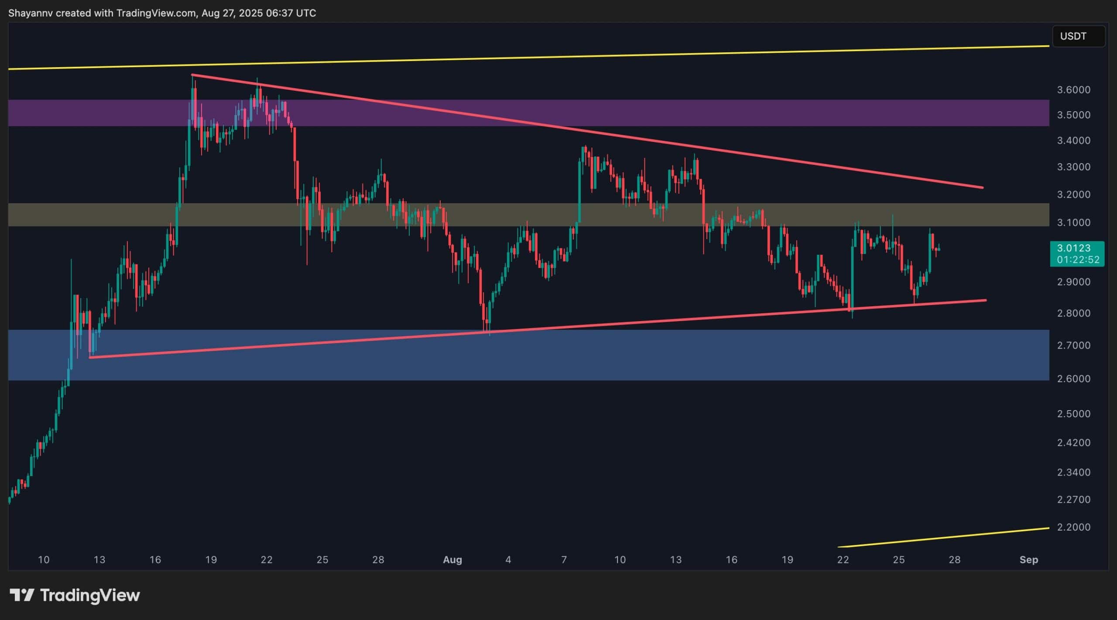Click the TradingView logo icon
The image size is (1117, 620).
(x=22, y=595)
